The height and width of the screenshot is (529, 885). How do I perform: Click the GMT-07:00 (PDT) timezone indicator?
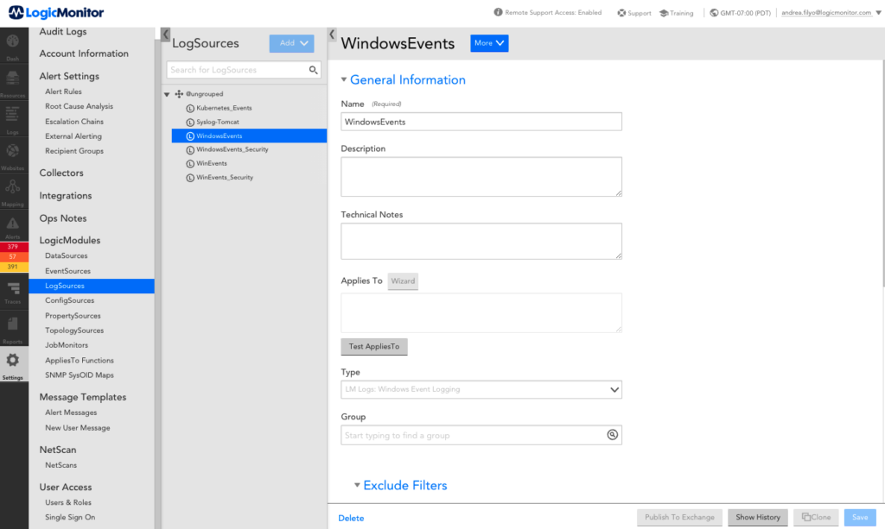pos(740,13)
